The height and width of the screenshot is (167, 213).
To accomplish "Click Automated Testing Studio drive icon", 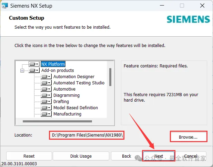I will tap(46, 83).
